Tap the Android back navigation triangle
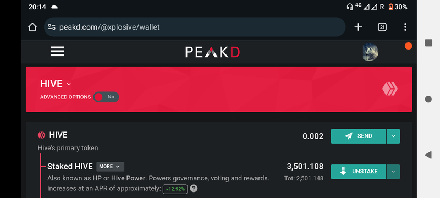This screenshot has width=440, height=198. 428,155
